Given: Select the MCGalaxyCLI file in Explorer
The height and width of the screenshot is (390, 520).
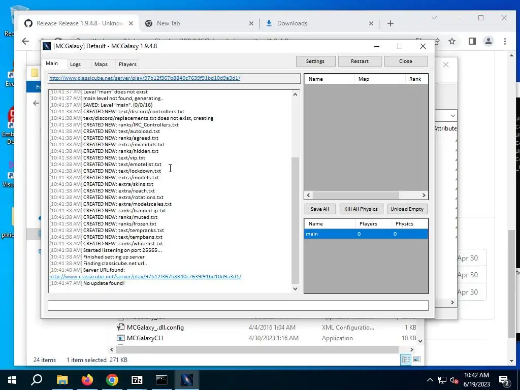Looking at the screenshot, I should [145, 338].
